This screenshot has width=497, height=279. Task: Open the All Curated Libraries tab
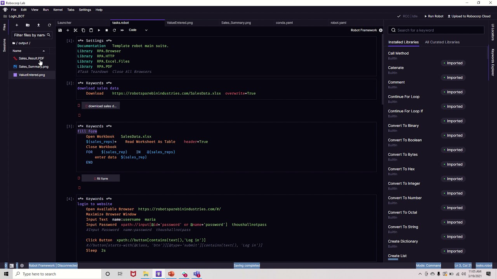click(x=442, y=42)
